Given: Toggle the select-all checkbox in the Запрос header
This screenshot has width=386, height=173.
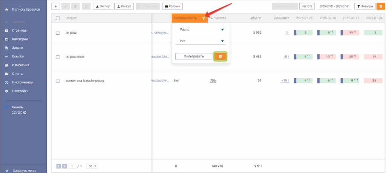Looking at the screenshot, I should pos(58,18).
